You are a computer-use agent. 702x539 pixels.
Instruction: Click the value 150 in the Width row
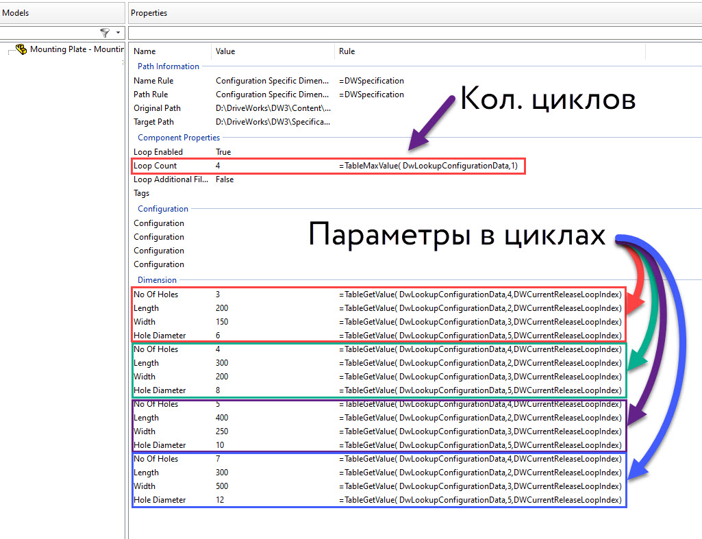tap(222, 322)
